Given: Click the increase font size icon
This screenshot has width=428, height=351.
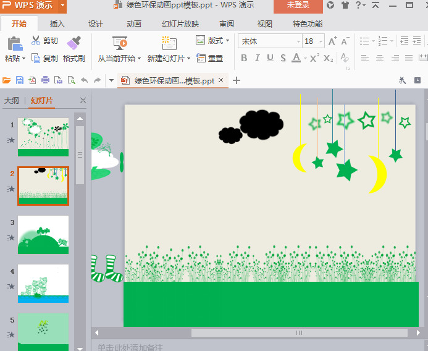Looking at the screenshot, I should [332, 41].
